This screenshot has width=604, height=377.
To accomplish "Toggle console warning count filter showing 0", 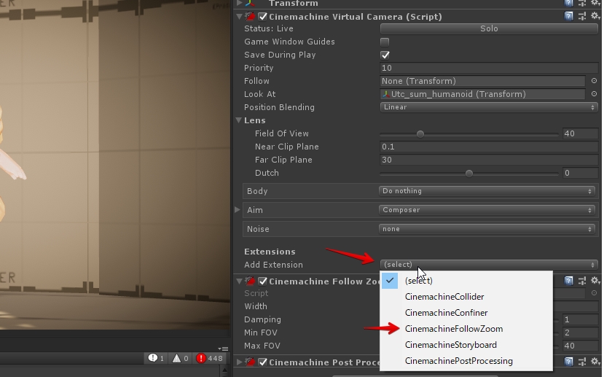I will point(180,359).
